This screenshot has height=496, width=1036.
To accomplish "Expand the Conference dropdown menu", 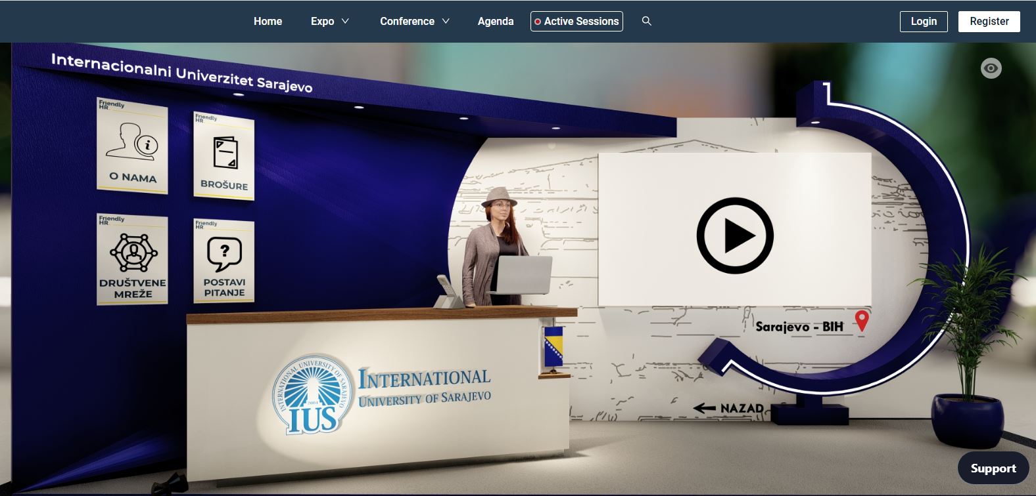I will [x=414, y=21].
